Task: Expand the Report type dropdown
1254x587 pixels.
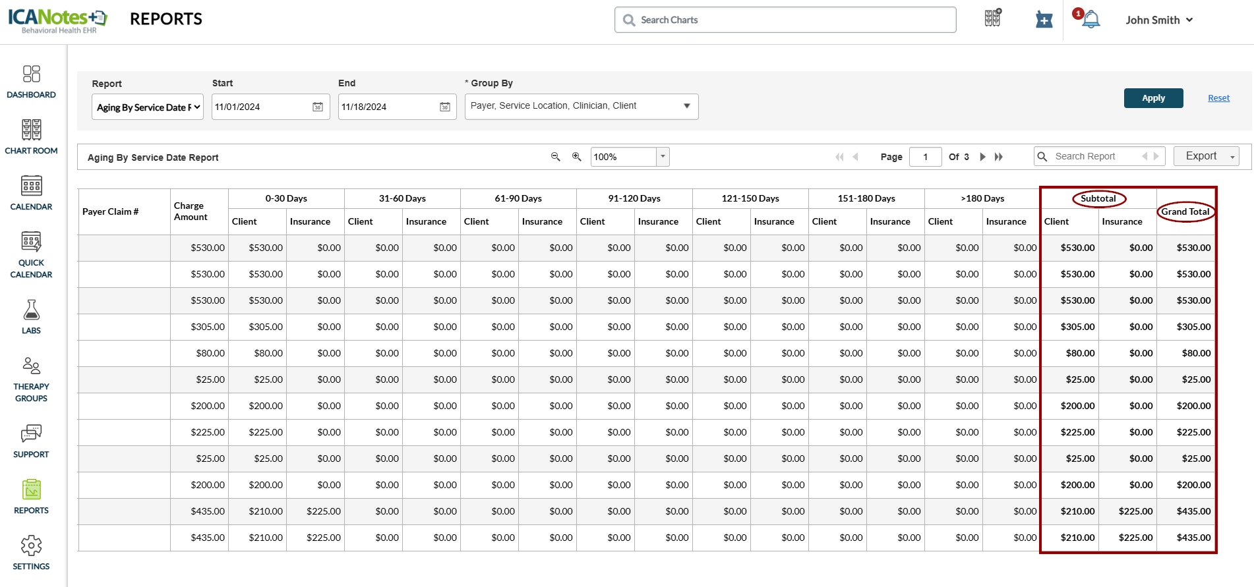Action: tap(148, 107)
